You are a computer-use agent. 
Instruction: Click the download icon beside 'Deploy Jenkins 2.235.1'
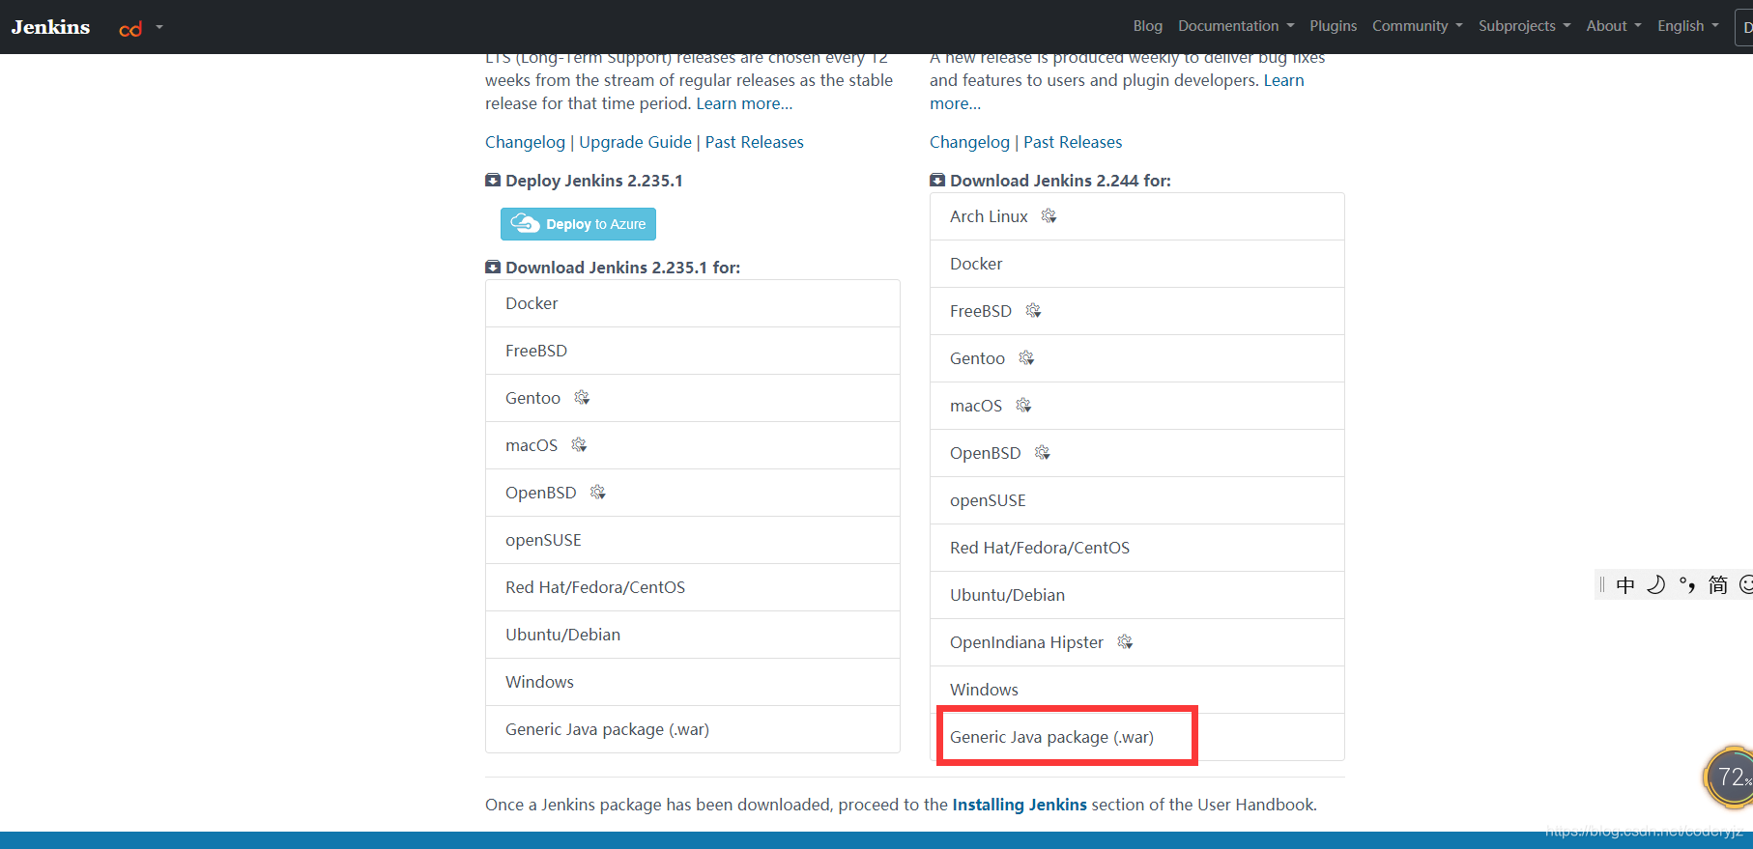(493, 180)
